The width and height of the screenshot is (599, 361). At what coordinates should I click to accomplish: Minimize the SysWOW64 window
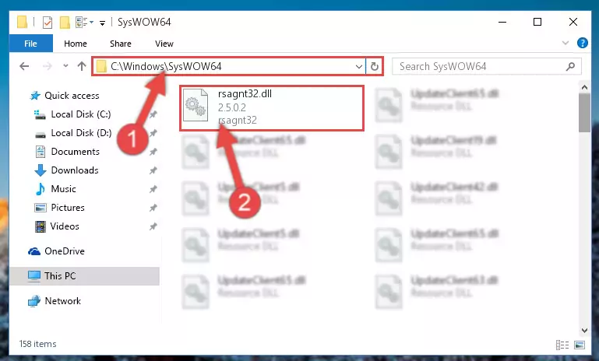tap(502, 22)
